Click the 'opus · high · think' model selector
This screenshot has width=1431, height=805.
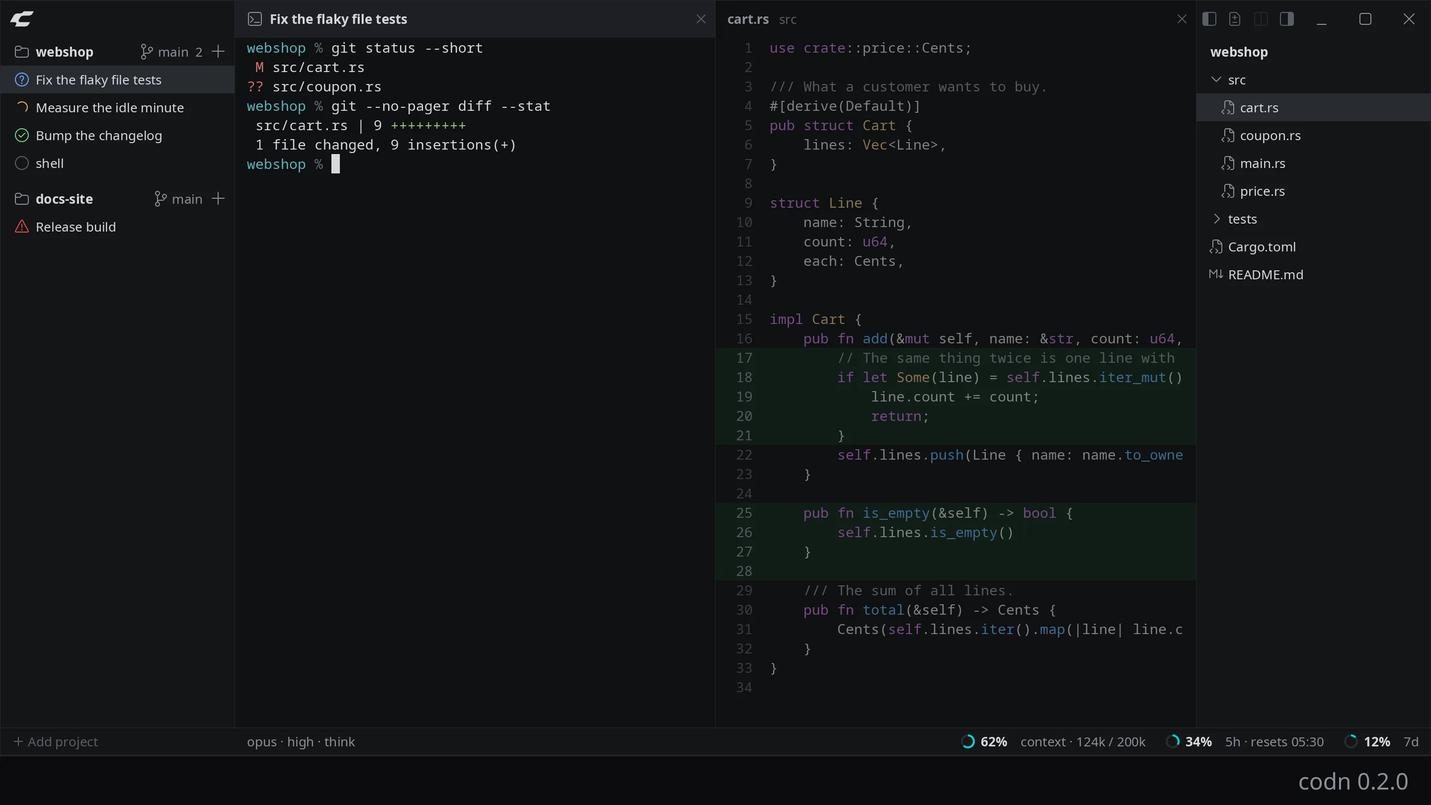tap(301, 742)
